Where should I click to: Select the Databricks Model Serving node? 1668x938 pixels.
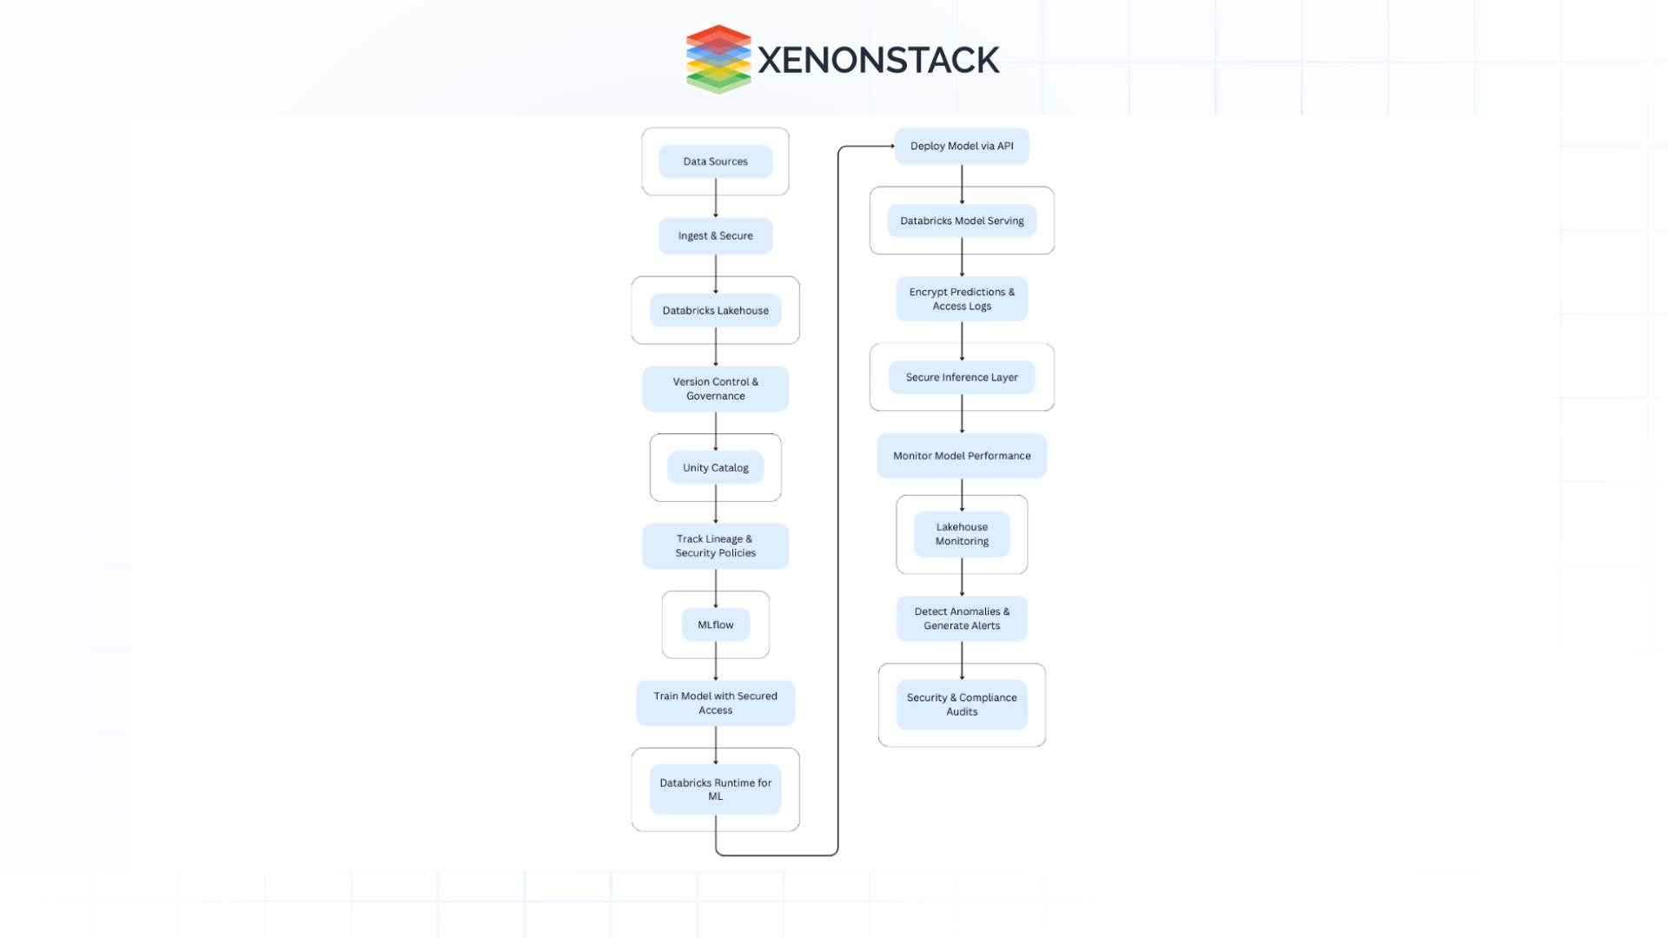(961, 220)
